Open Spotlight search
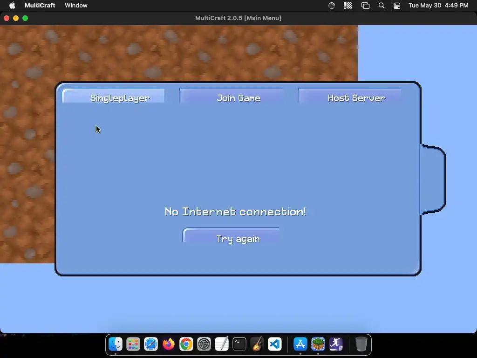 click(382, 6)
